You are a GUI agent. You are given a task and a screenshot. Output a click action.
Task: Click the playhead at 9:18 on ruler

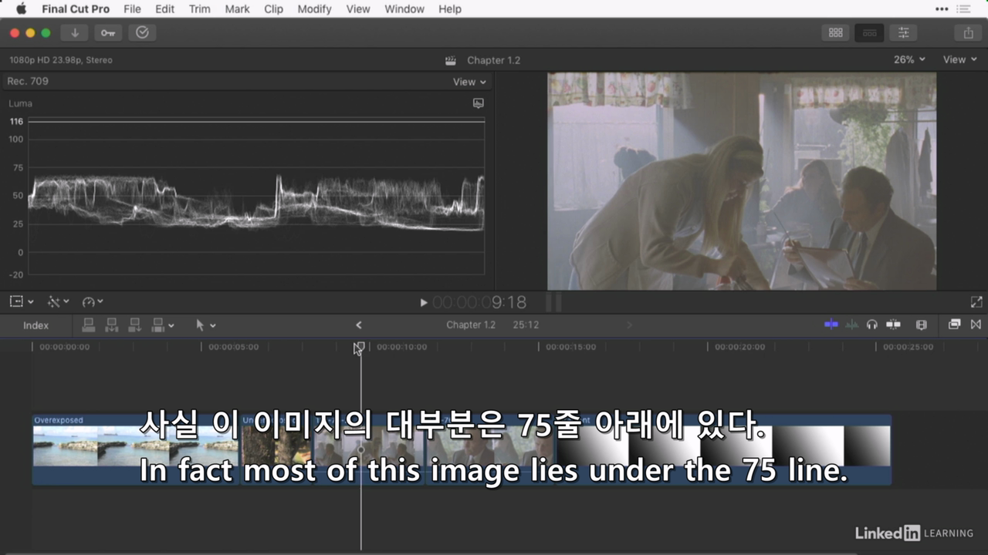360,348
